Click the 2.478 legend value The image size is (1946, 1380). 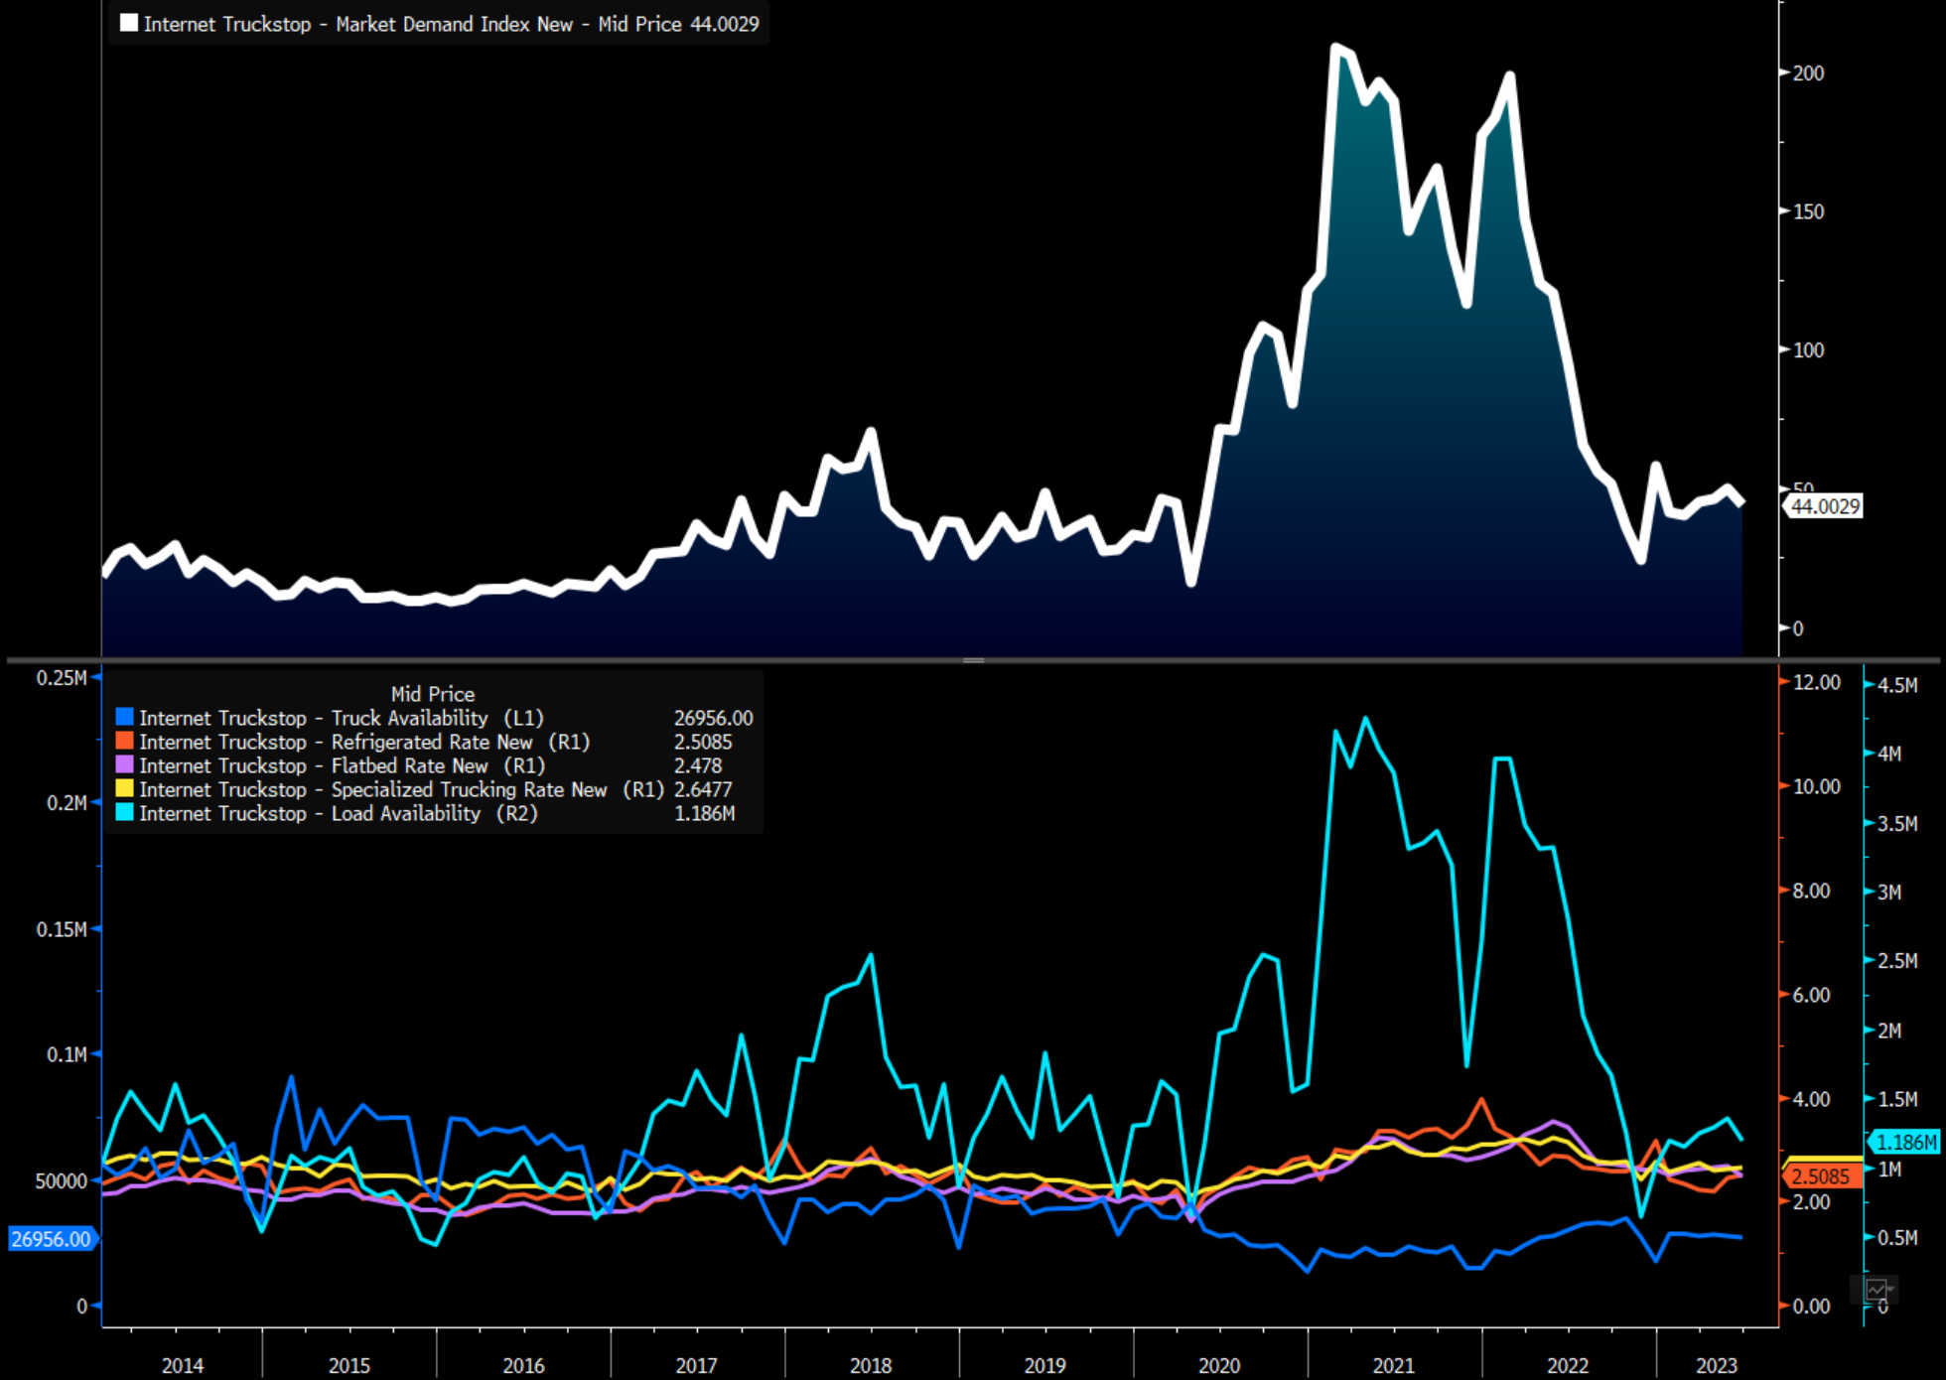pos(698,765)
